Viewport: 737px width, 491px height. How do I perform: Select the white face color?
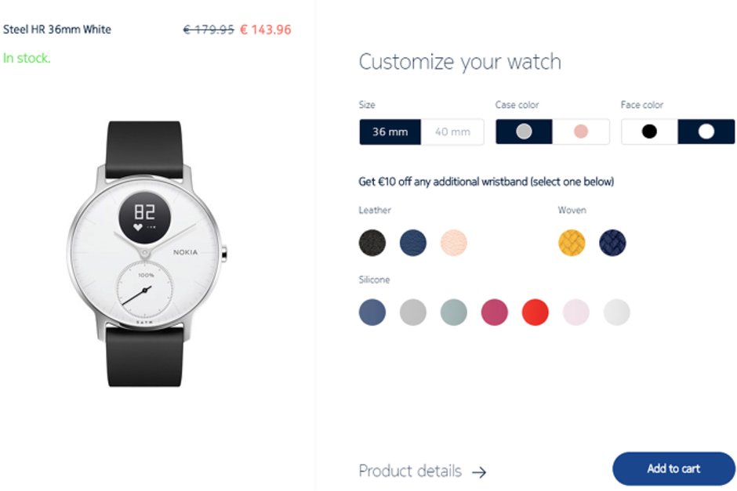pyautogui.click(x=706, y=132)
